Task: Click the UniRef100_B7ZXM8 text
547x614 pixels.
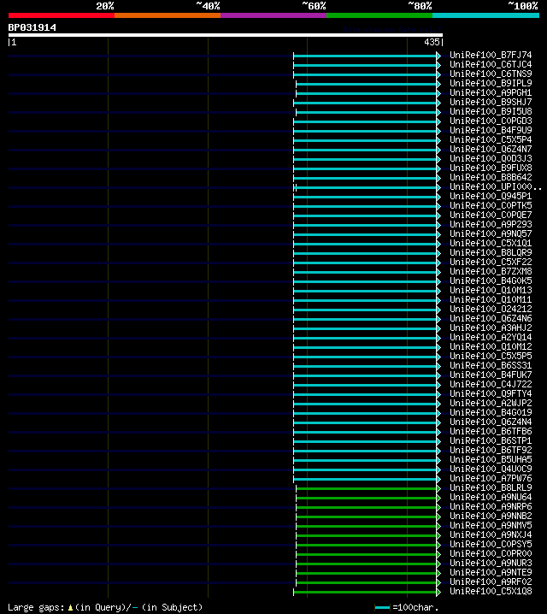Action: pos(491,271)
